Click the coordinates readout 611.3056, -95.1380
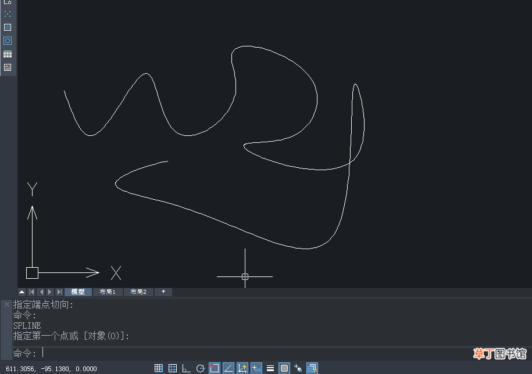Screen dimensions: 532x374 [51, 369]
